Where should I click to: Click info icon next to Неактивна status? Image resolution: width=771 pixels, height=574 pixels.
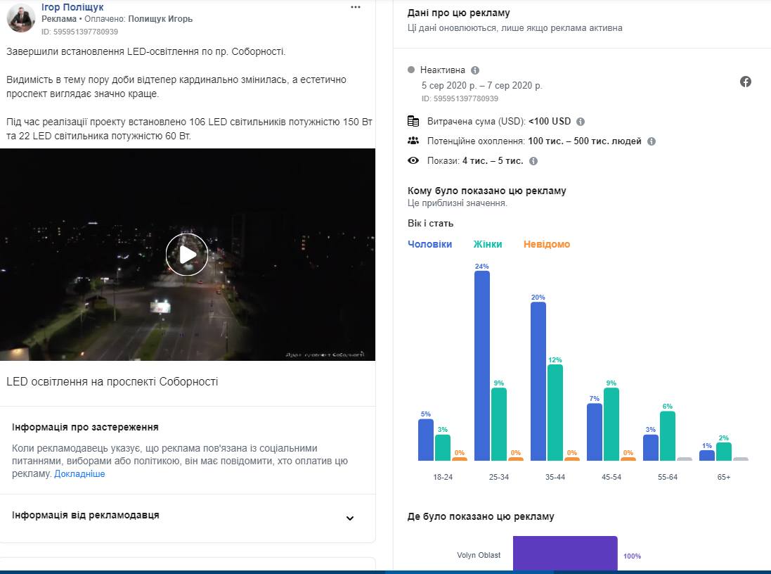point(475,70)
